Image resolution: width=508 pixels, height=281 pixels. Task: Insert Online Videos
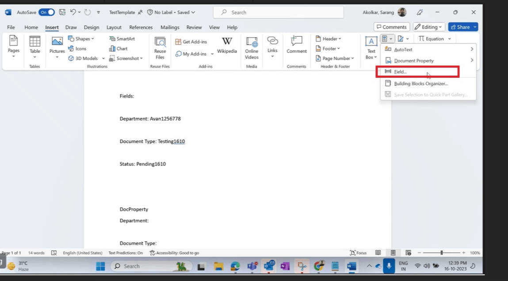click(252, 48)
